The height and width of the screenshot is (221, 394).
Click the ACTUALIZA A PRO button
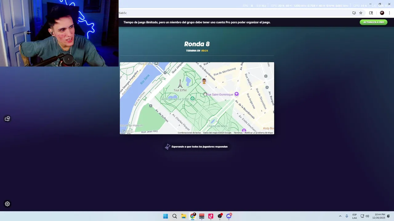click(373, 22)
